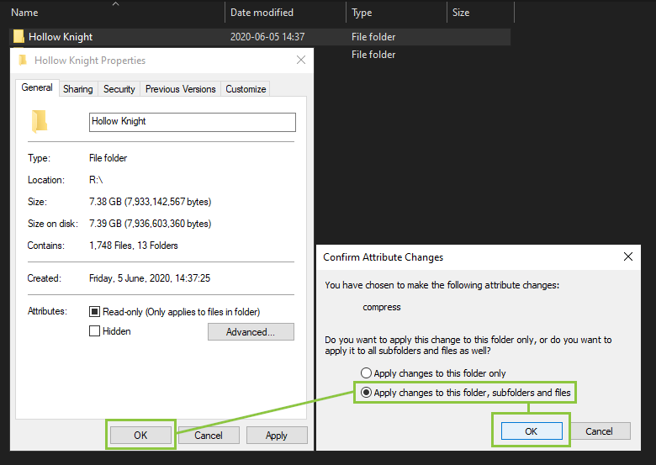656x465 pixels.
Task: Open the Security tab
Action: [119, 89]
